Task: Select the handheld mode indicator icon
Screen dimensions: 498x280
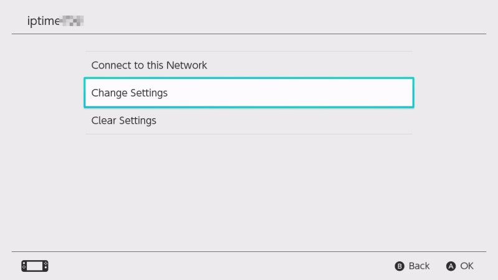Action: click(x=35, y=266)
